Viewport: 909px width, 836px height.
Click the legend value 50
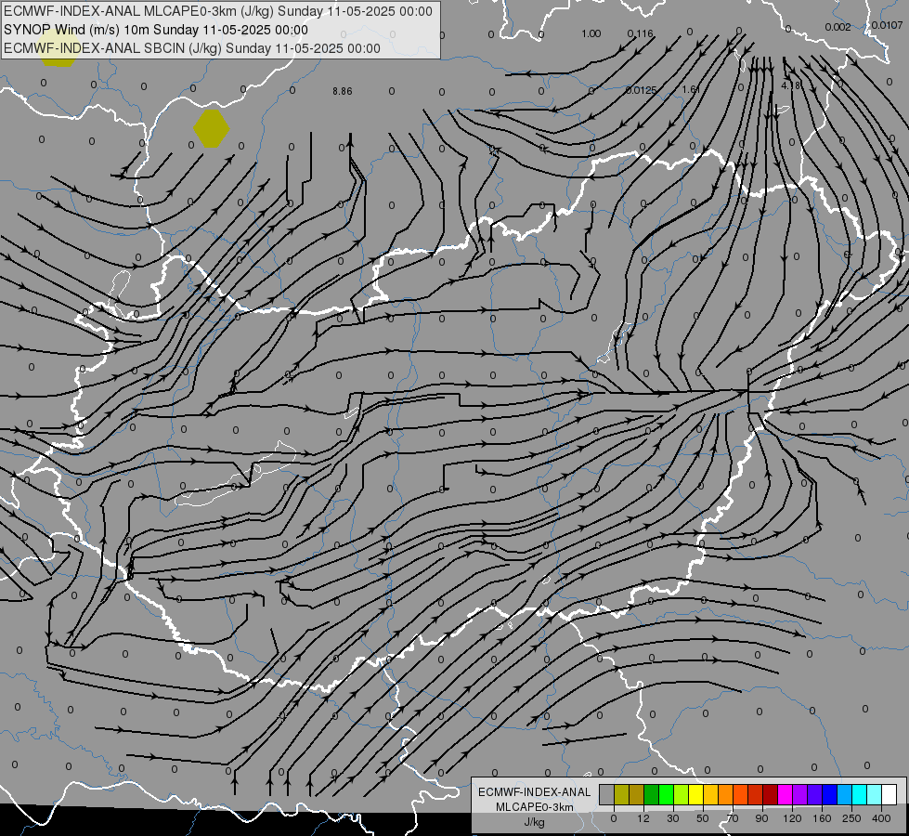click(703, 818)
